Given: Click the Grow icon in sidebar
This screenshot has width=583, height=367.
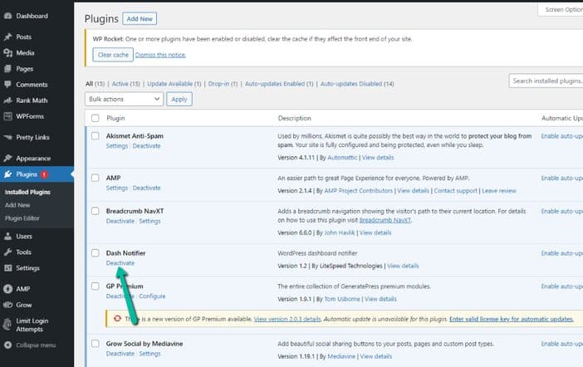Looking at the screenshot, I should tap(7, 305).
